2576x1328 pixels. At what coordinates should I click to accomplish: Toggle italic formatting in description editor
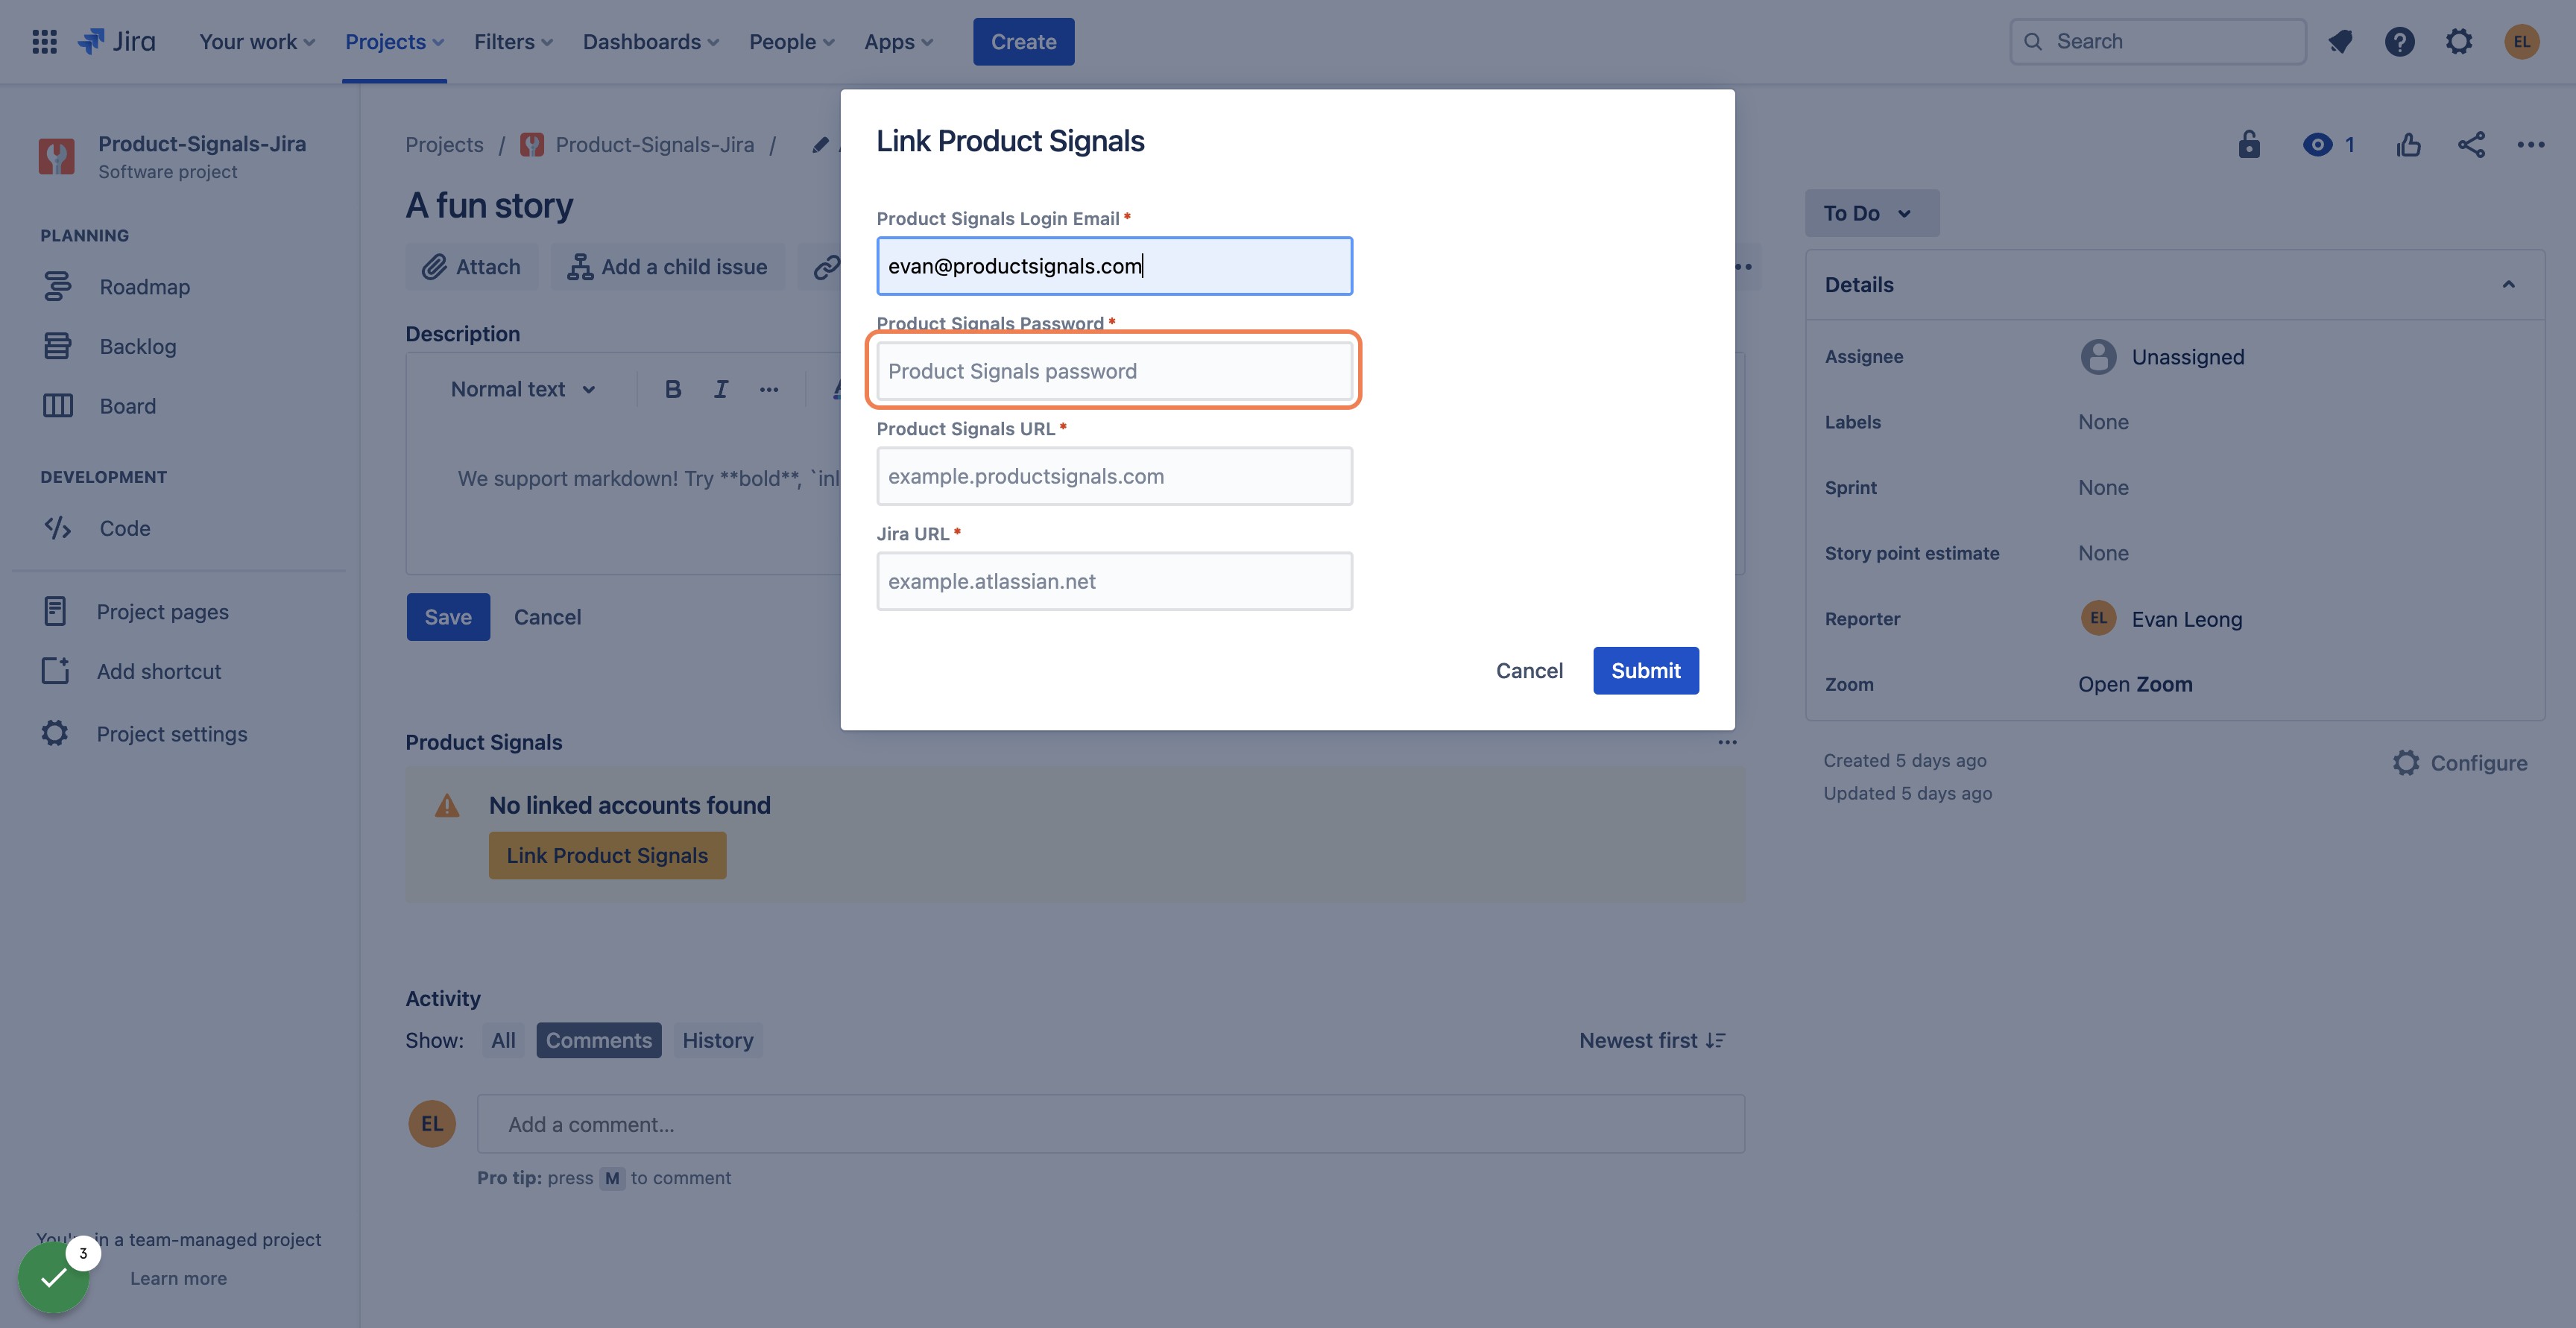tap(720, 389)
